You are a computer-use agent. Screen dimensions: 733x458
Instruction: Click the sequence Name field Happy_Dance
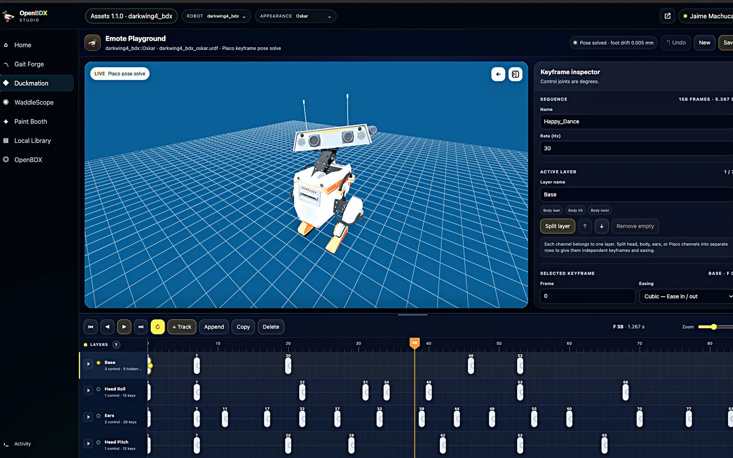tap(636, 121)
